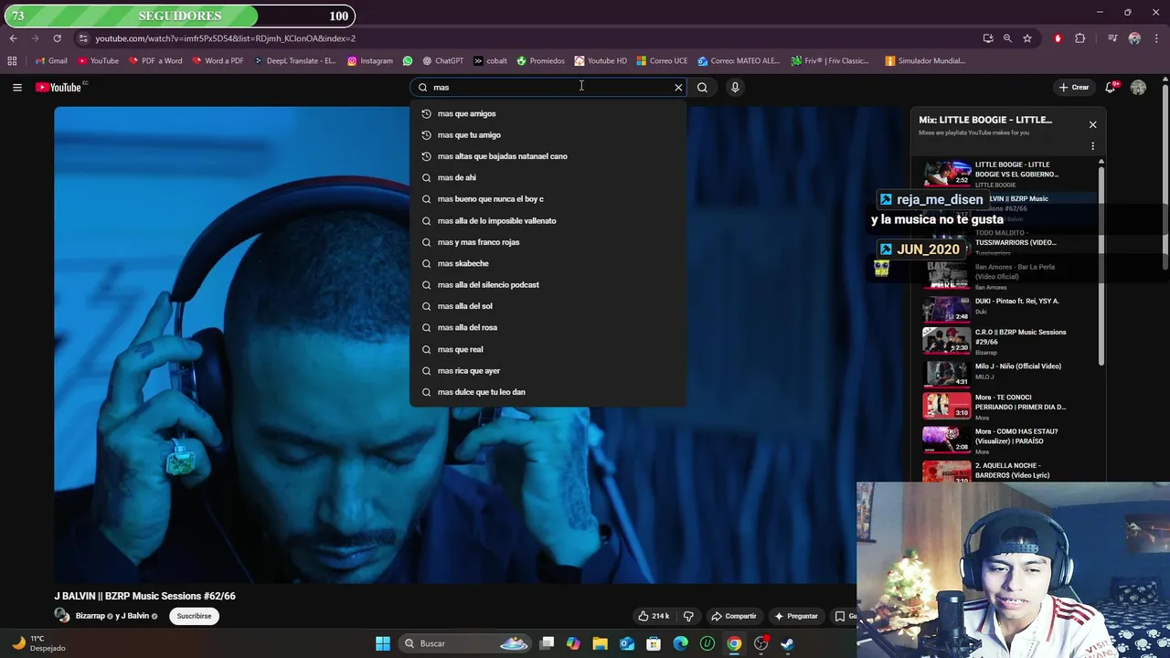Clear the YouTube search box text
Screen dimensions: 1170x658
678,87
